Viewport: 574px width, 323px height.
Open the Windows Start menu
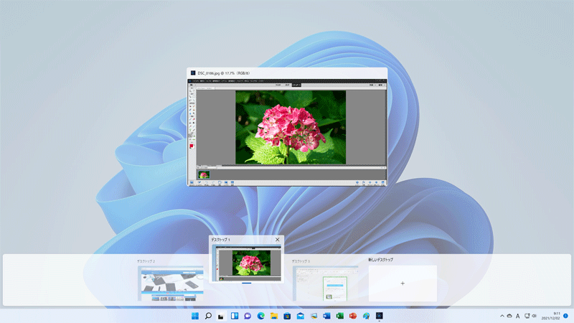(x=195, y=316)
